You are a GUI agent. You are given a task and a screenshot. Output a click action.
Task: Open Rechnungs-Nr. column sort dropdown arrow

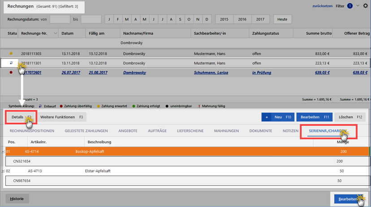56,33
